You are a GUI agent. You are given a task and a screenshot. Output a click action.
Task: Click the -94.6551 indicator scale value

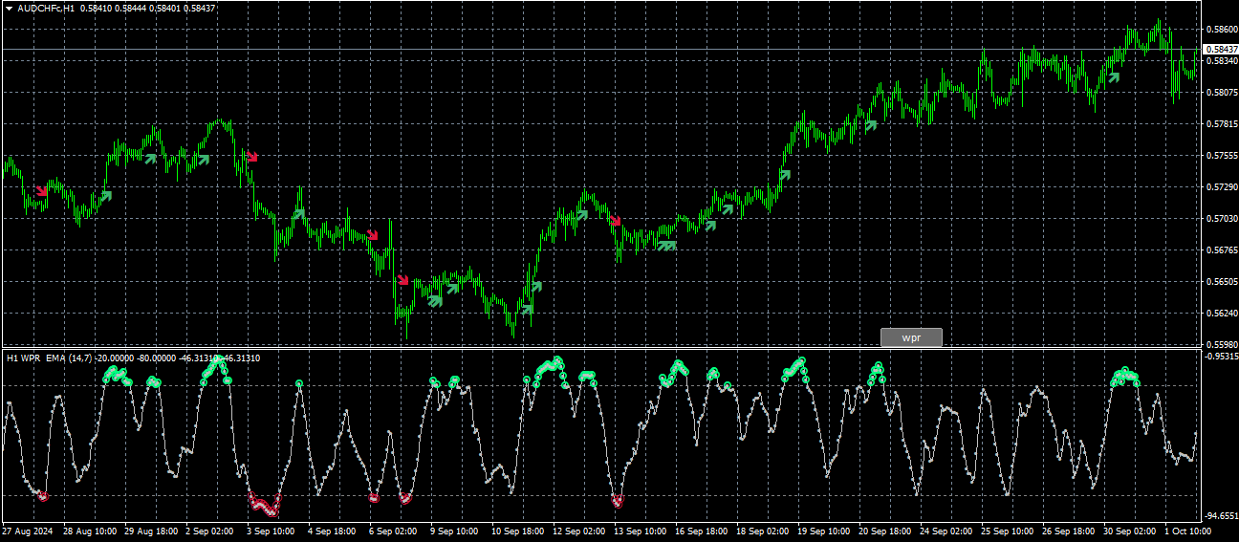click(x=1220, y=514)
